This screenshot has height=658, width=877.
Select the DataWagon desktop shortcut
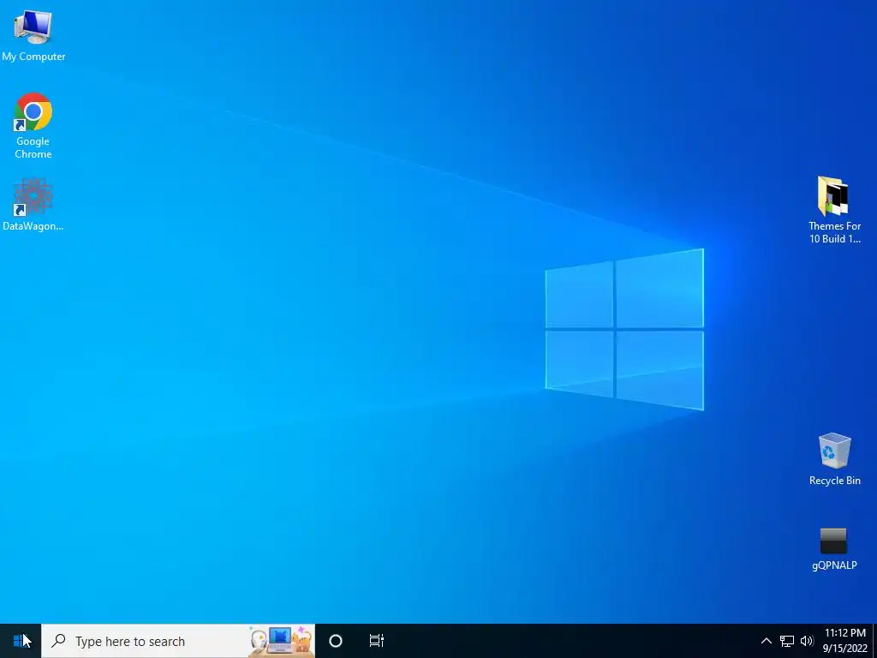pos(33,204)
